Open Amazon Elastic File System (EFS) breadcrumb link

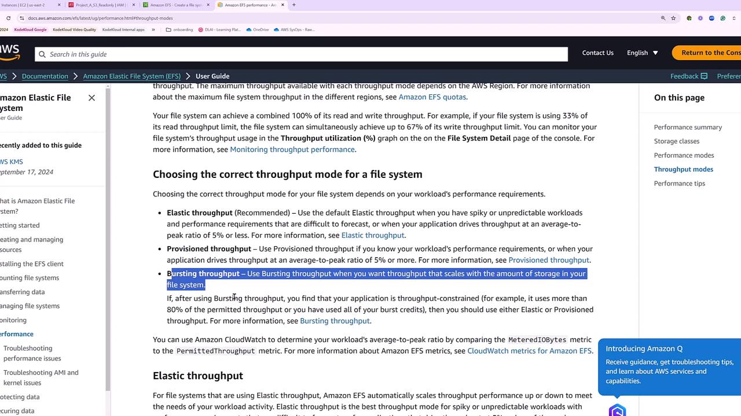132,76
